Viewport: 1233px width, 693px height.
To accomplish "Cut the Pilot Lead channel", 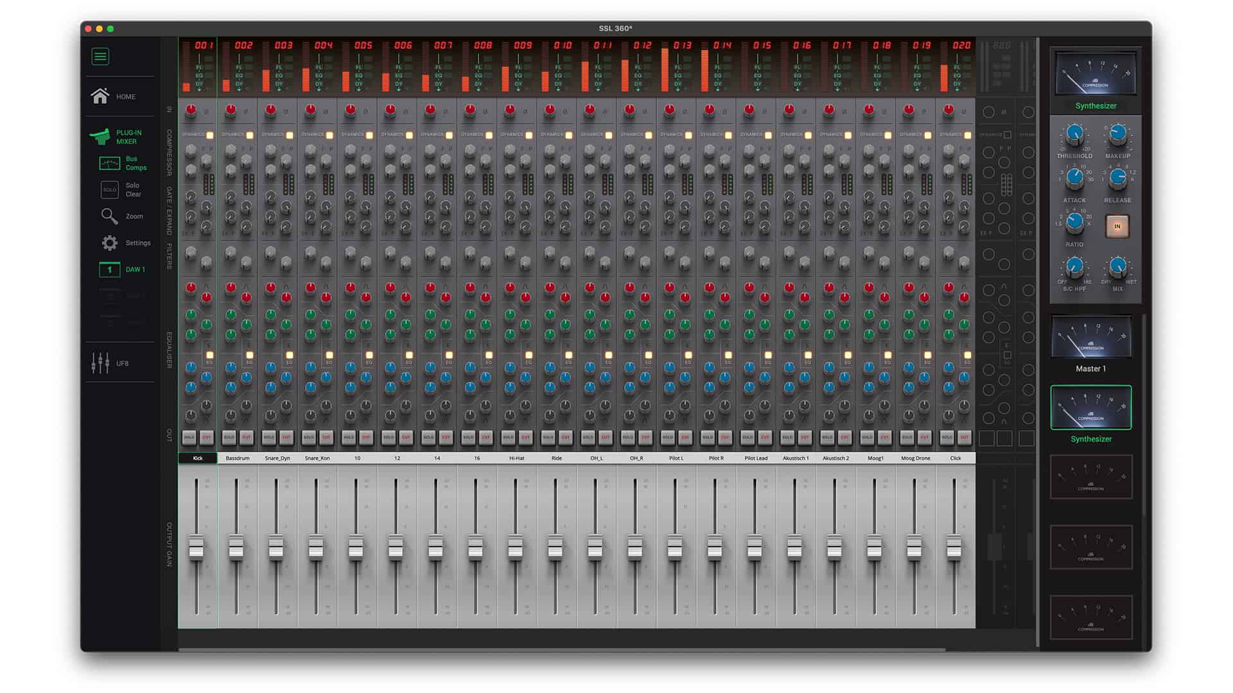I will pos(765,437).
